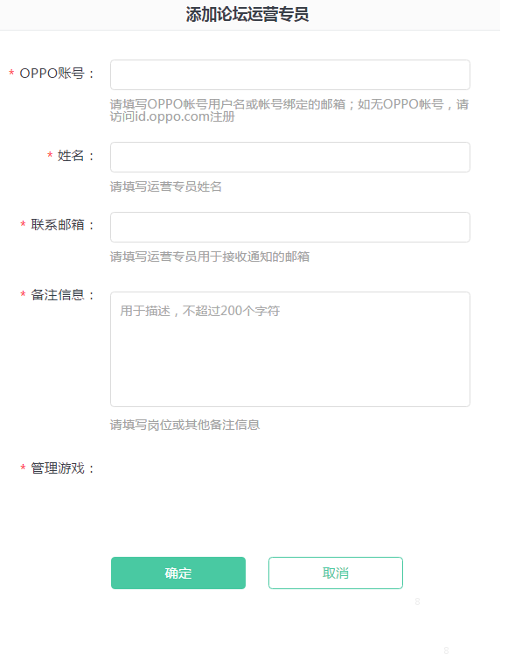Click the hint 请填写运营专员姓名
The image size is (529, 661).
pyautogui.click(x=166, y=186)
